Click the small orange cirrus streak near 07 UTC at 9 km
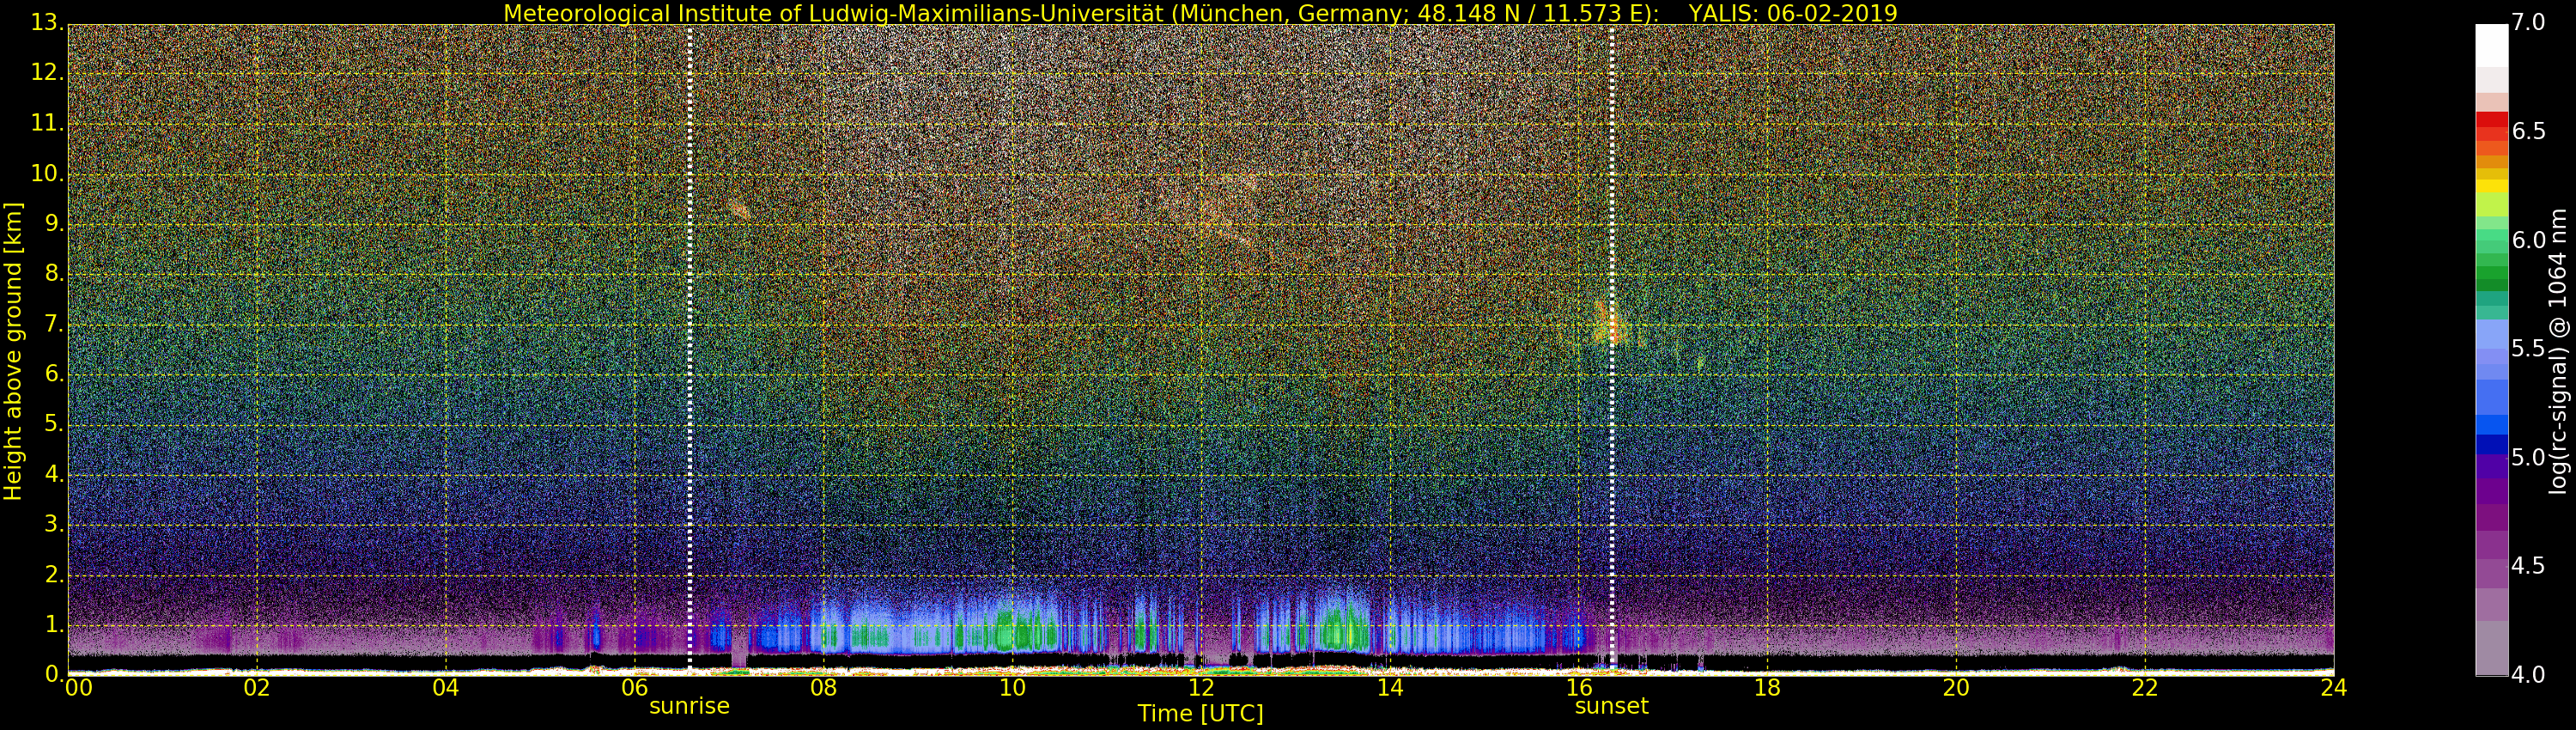Viewport: 2576px width, 730px height. point(739,209)
